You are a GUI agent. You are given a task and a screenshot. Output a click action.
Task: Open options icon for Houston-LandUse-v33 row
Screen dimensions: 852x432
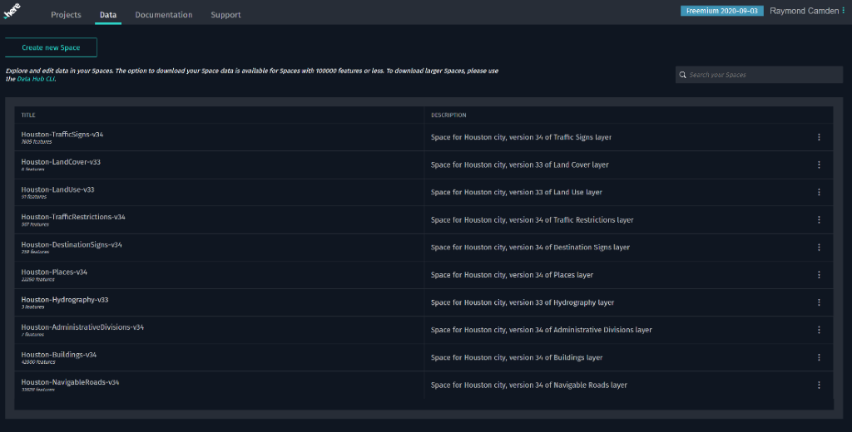[819, 192]
